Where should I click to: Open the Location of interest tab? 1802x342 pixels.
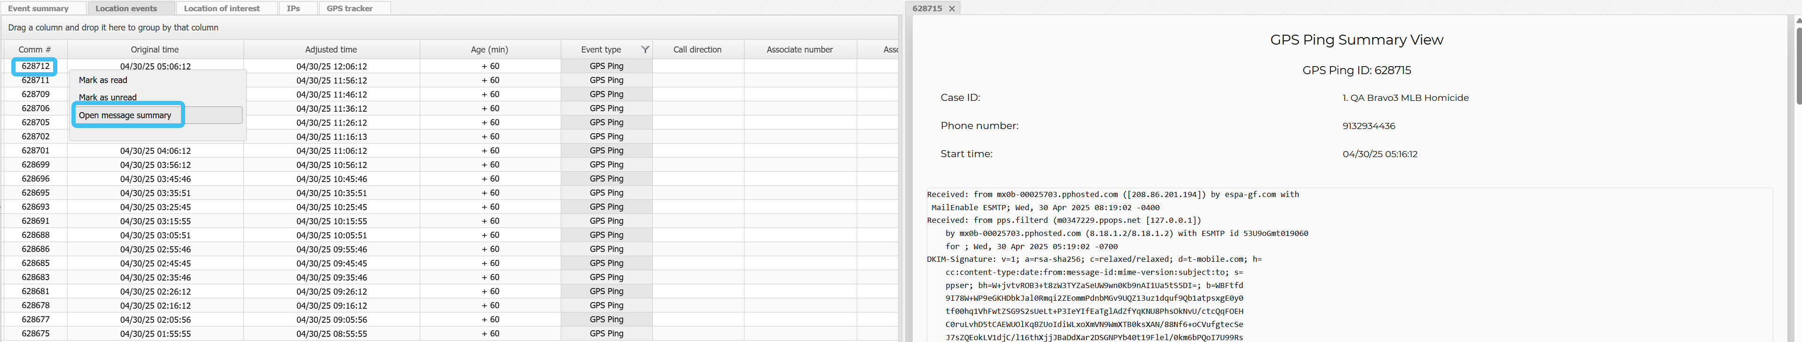click(x=222, y=8)
